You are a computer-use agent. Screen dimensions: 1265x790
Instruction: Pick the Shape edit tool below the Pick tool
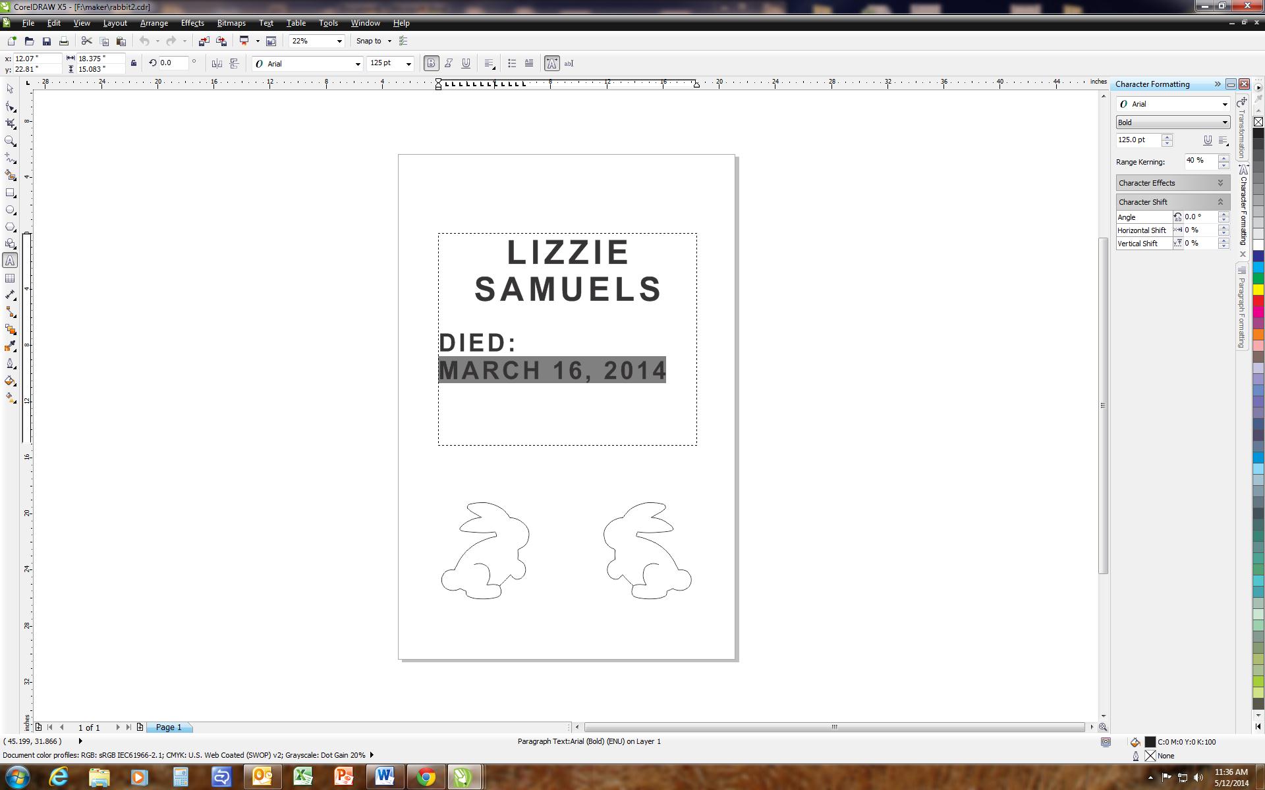[x=10, y=106]
